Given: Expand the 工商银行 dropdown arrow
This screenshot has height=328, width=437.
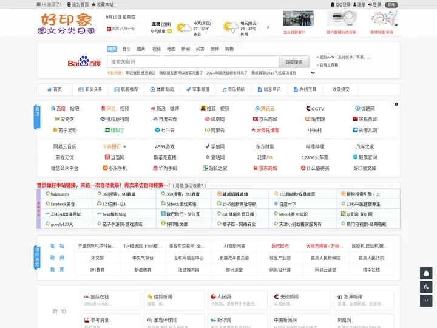Looking at the screenshot, I should (124, 146).
